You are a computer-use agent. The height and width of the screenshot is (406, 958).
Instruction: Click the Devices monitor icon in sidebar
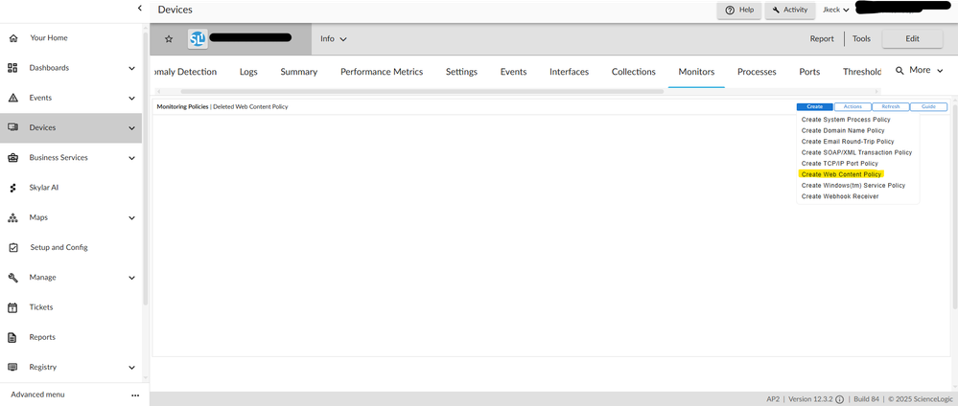pos(12,127)
